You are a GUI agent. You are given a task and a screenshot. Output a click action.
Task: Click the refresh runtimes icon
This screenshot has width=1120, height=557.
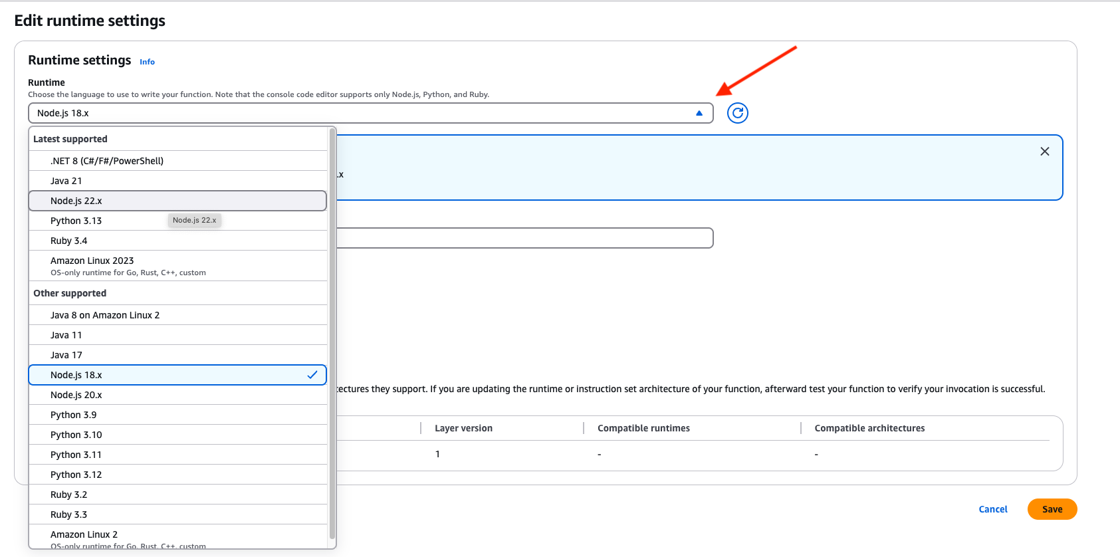[x=738, y=113]
